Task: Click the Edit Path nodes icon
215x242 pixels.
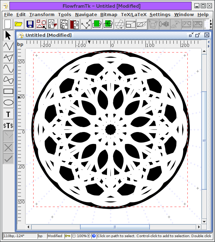Action: pyautogui.click(x=86, y=24)
